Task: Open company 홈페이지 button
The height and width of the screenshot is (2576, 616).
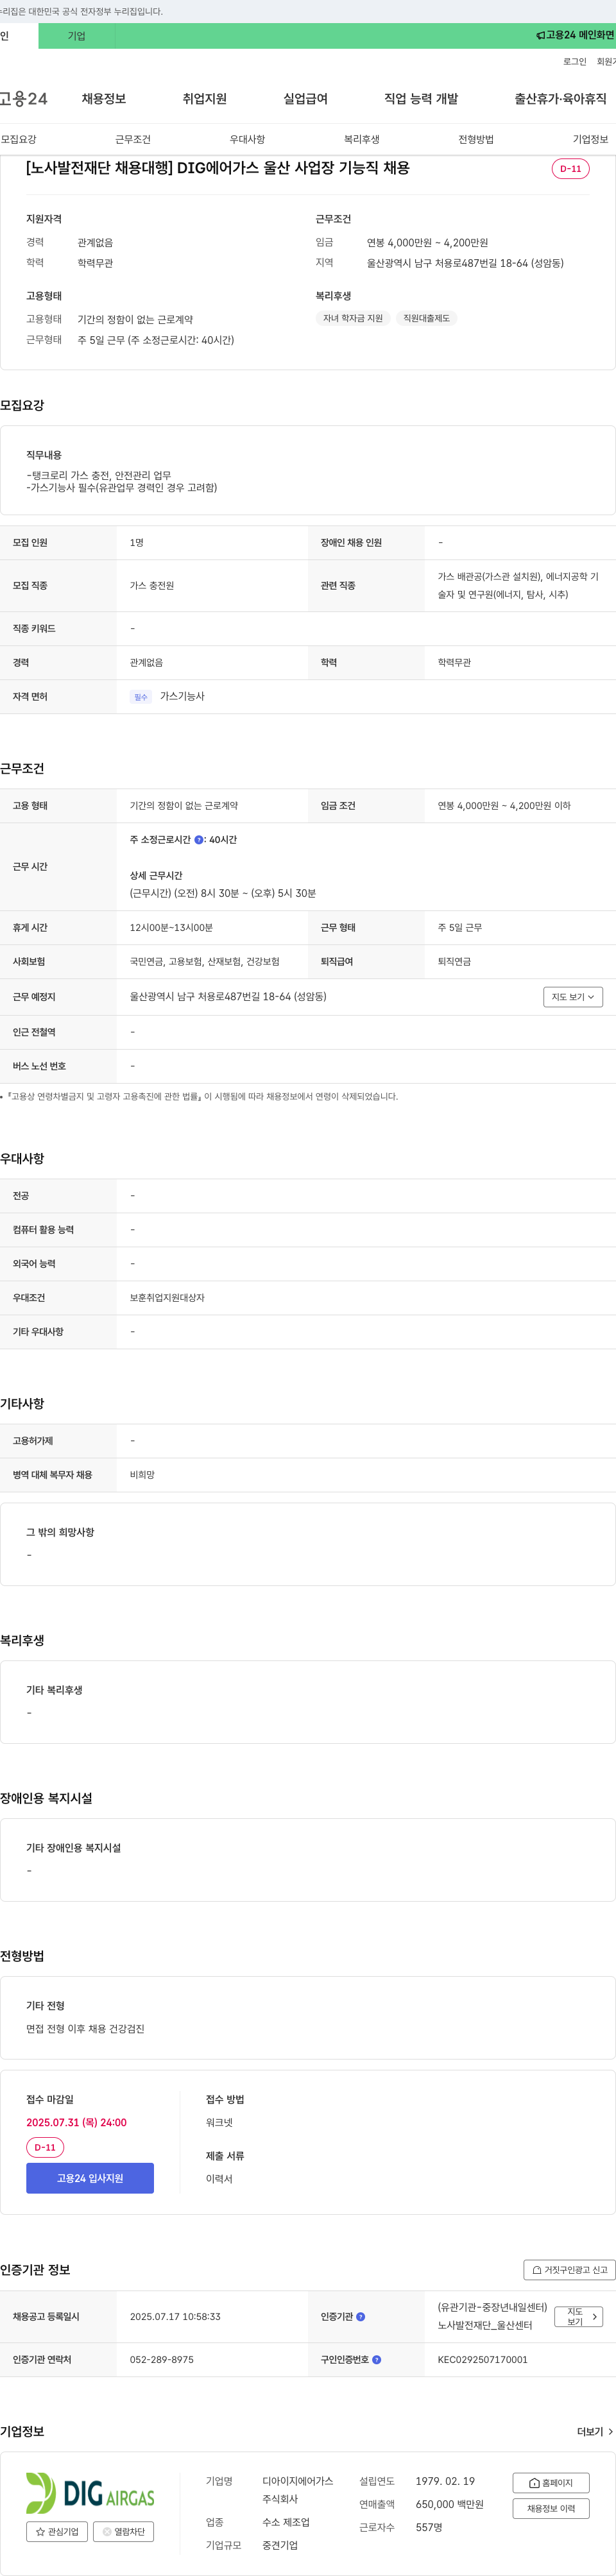Action: [x=551, y=2483]
